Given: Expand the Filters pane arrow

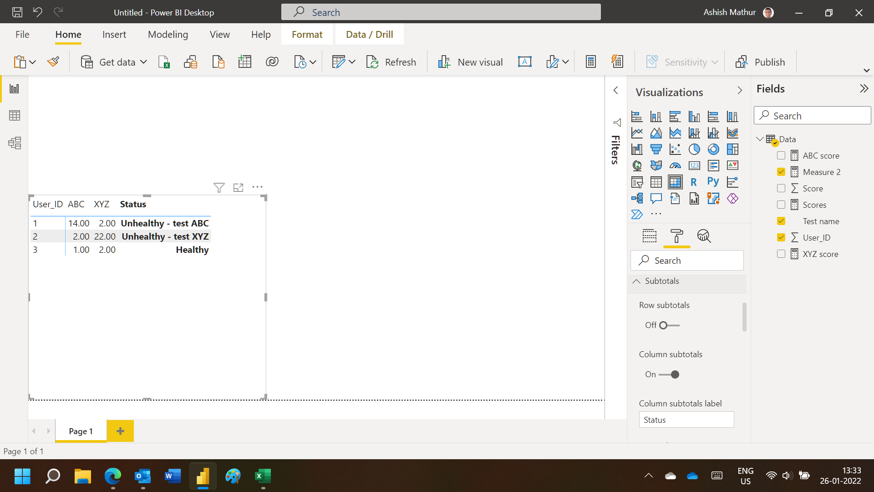Looking at the screenshot, I should (616, 90).
